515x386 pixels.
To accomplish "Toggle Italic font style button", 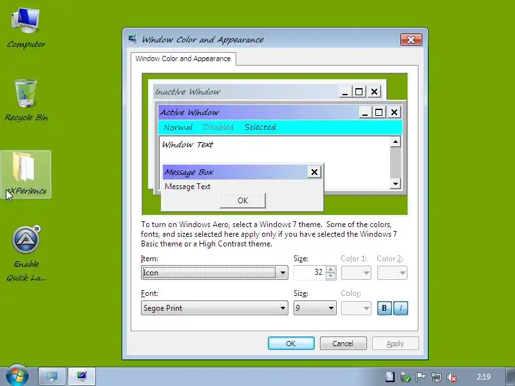I will point(400,308).
